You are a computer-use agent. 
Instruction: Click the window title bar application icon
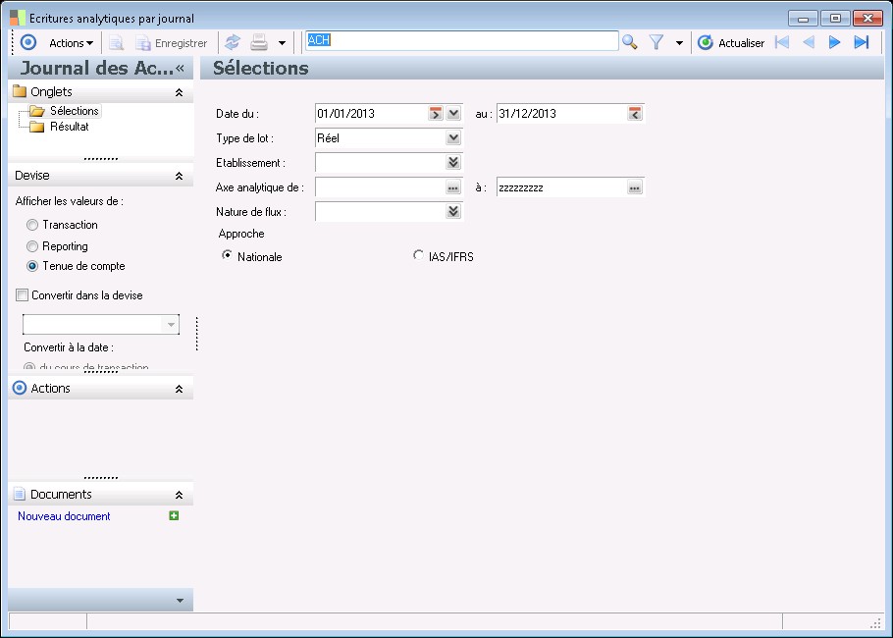click(18, 18)
